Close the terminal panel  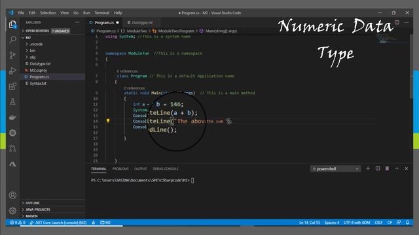click(x=406, y=168)
